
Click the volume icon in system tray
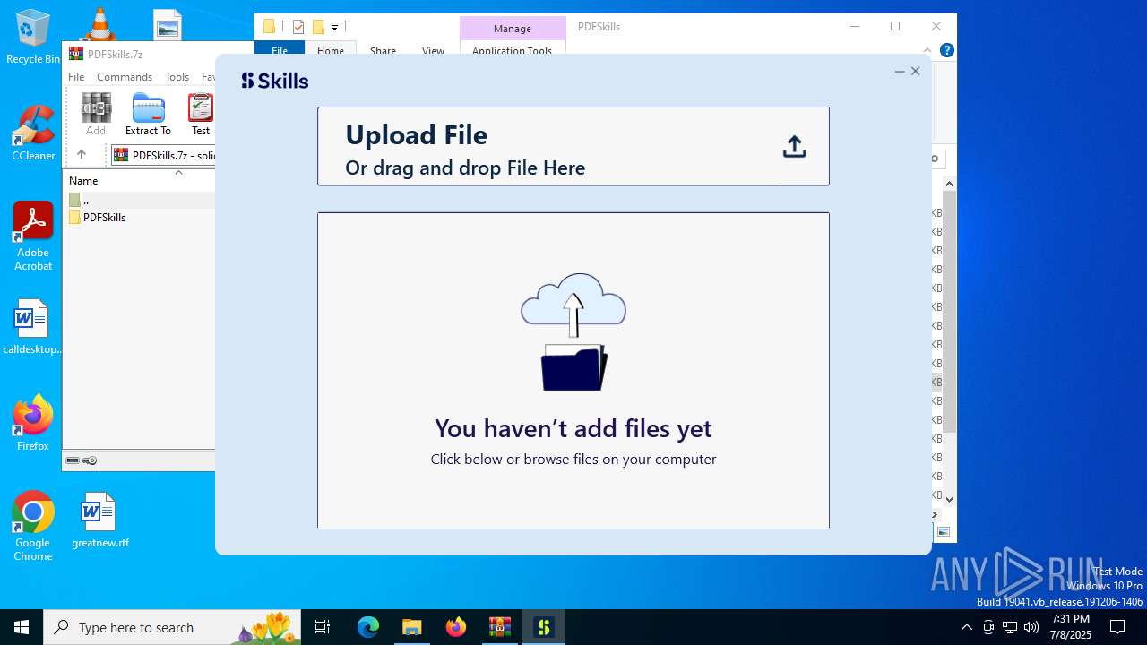(x=1031, y=627)
